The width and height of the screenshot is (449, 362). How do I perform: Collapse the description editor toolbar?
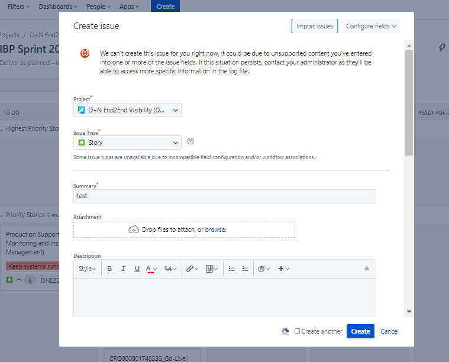pos(367,269)
